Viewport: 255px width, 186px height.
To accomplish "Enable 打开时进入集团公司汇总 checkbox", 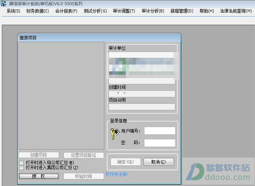I will pos(21,167).
